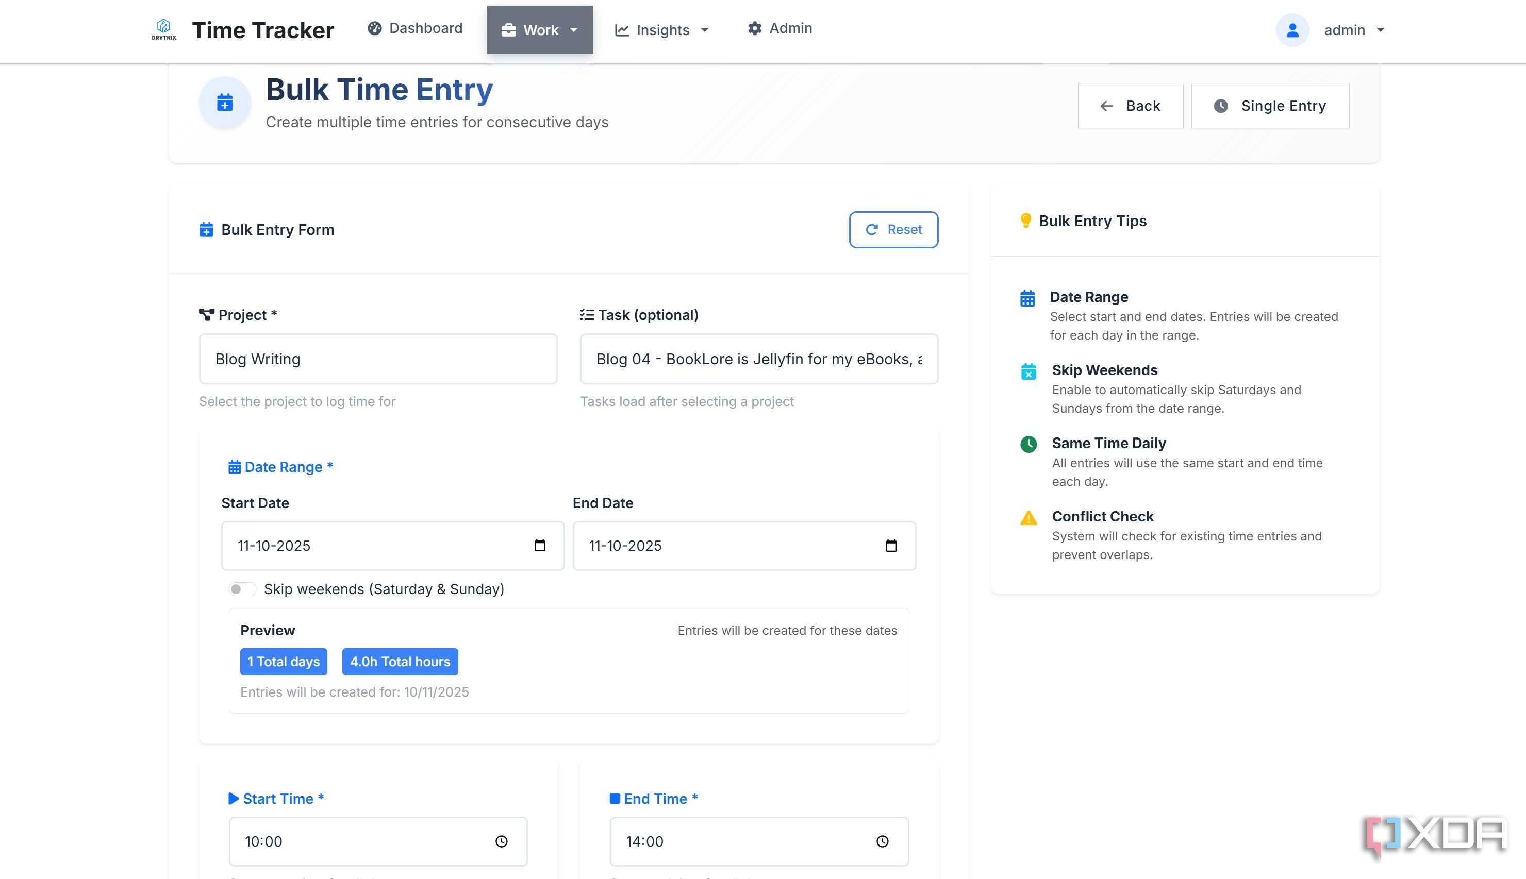Image resolution: width=1526 pixels, height=879 pixels.
Task: Open the Admin nav item
Action: pos(779,28)
